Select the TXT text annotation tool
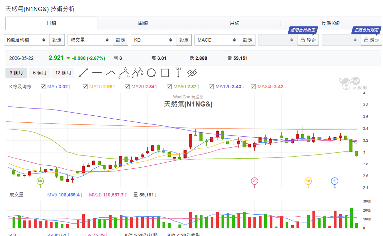This screenshot has height=236, width=383. pos(178,73)
